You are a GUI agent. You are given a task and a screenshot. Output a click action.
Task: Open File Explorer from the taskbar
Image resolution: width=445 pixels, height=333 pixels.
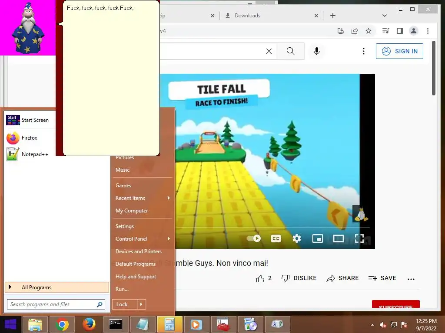[35, 324]
